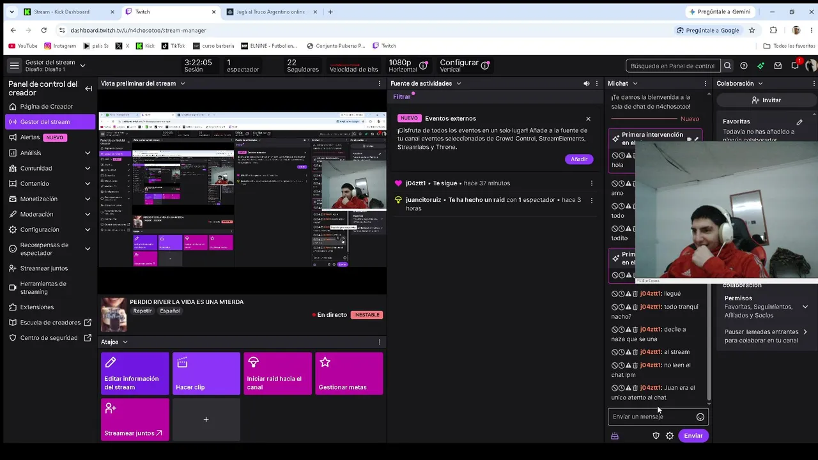The width and height of the screenshot is (818, 460).
Task: Click the purple rewards icon below chat
Action: click(615, 436)
